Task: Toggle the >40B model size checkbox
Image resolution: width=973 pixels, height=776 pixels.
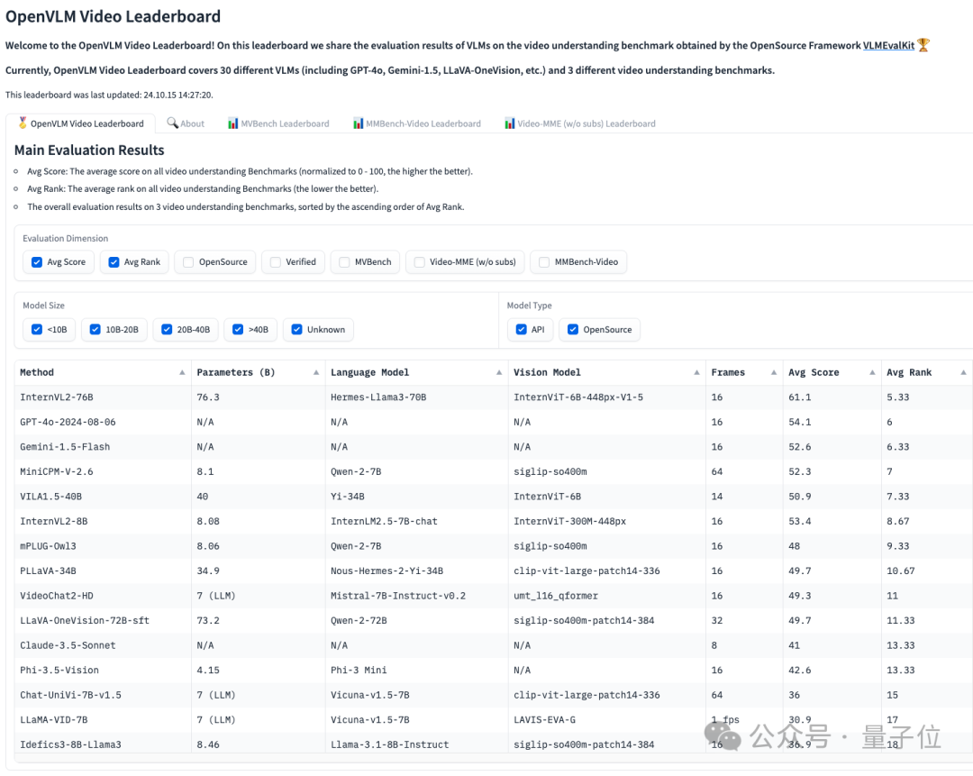Action: point(238,330)
